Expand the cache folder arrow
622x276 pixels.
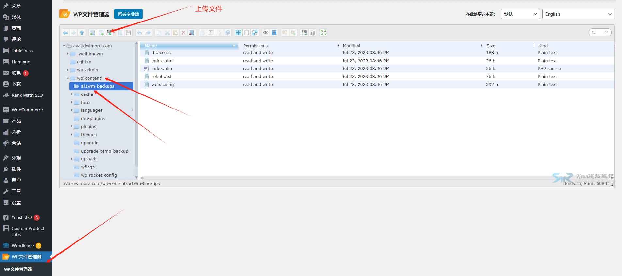[72, 94]
